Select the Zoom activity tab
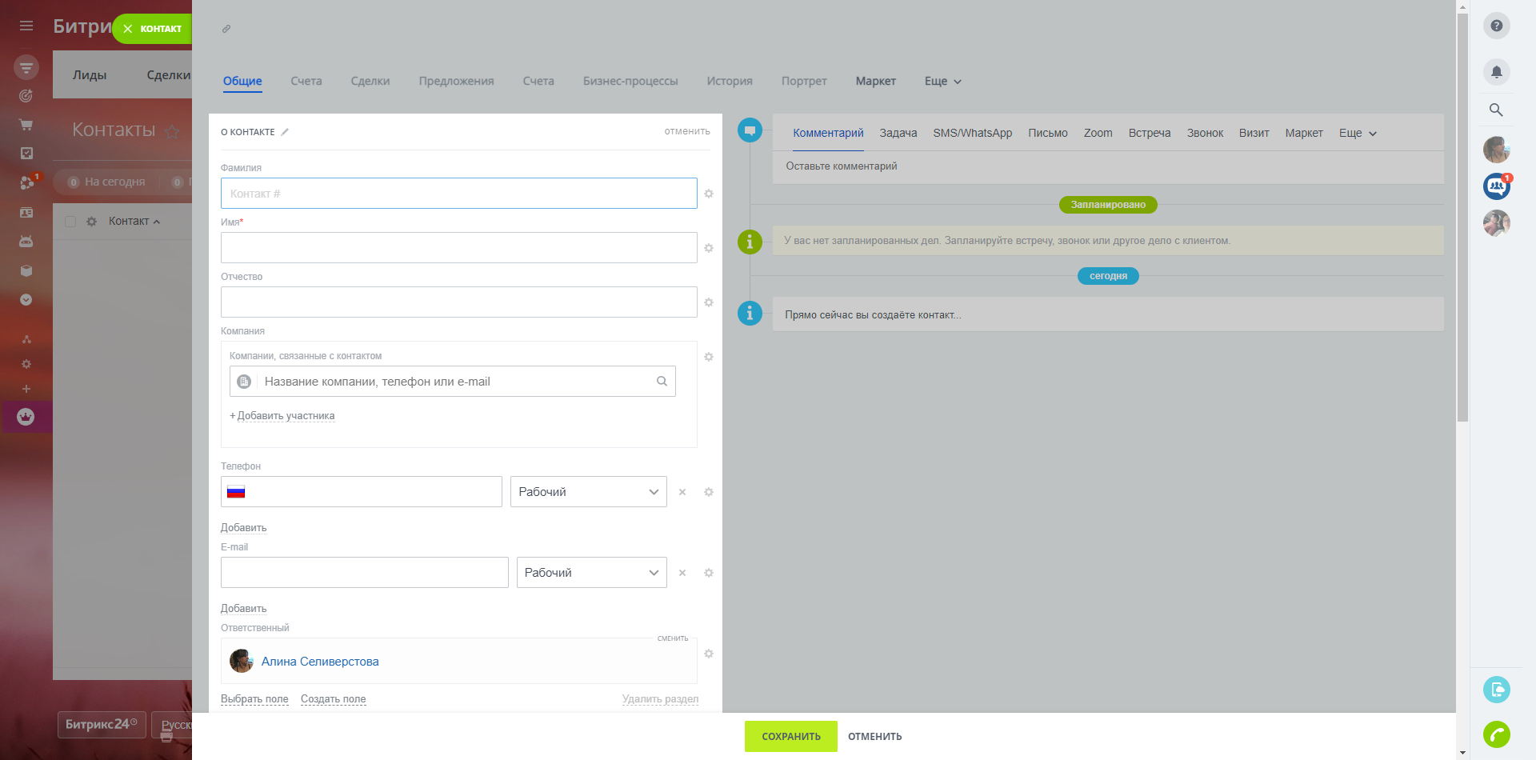Image resolution: width=1536 pixels, height=760 pixels. click(1098, 133)
